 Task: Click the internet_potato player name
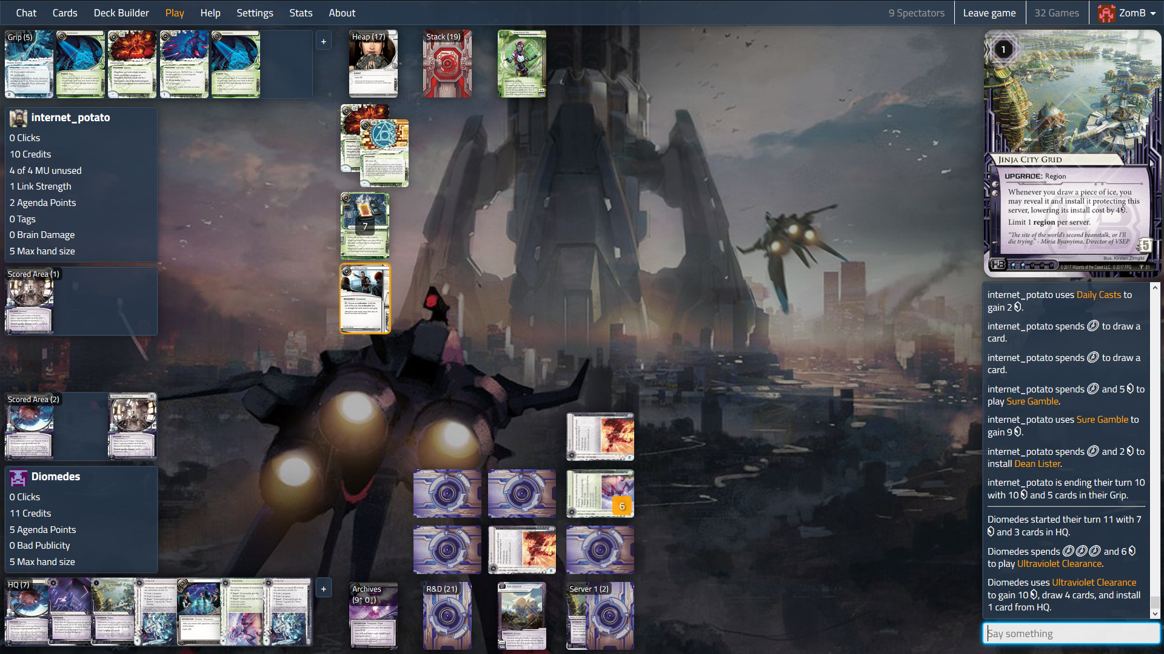pos(70,117)
